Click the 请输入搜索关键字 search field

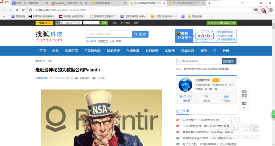click(x=109, y=34)
